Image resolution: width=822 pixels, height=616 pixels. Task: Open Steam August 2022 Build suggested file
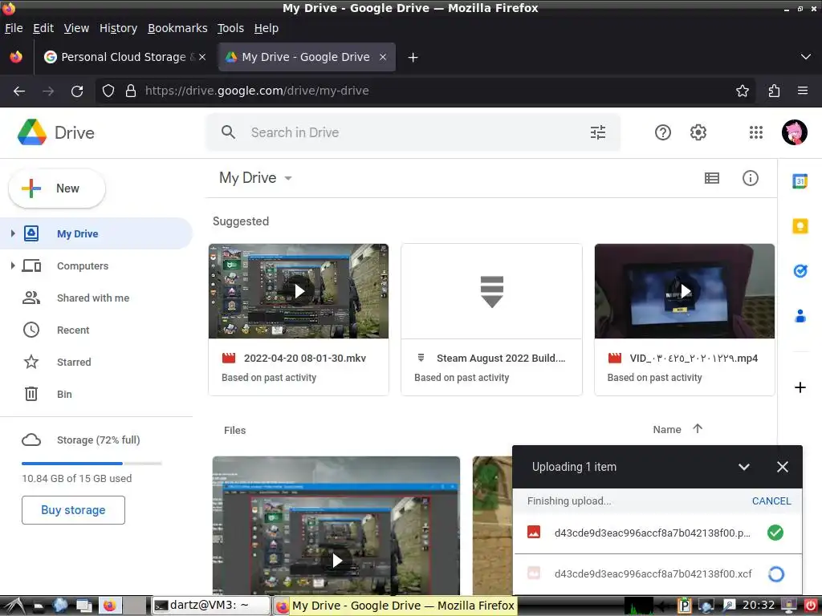coord(491,319)
